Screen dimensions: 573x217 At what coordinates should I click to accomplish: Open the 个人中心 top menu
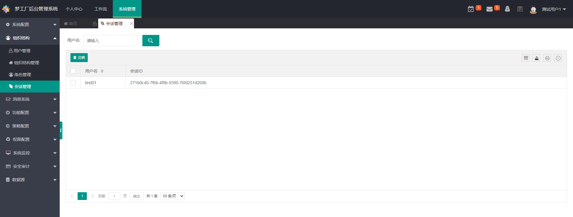(74, 9)
